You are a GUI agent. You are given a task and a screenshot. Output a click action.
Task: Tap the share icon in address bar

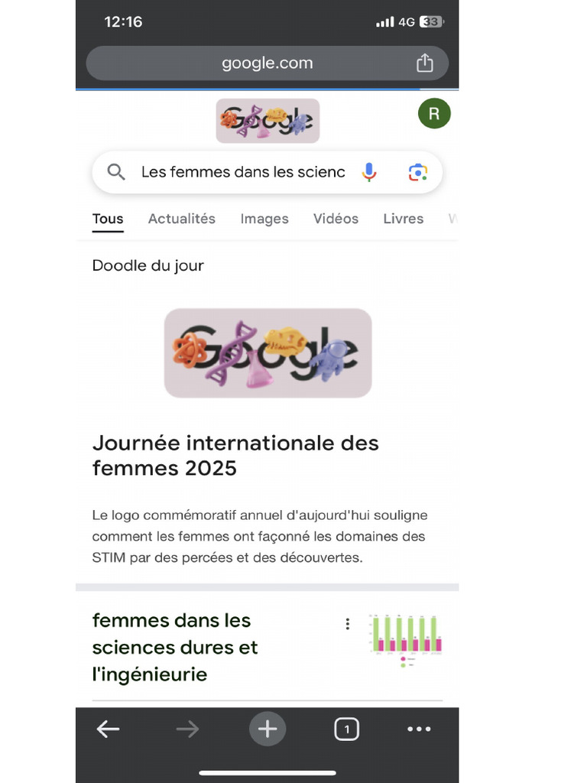click(424, 63)
